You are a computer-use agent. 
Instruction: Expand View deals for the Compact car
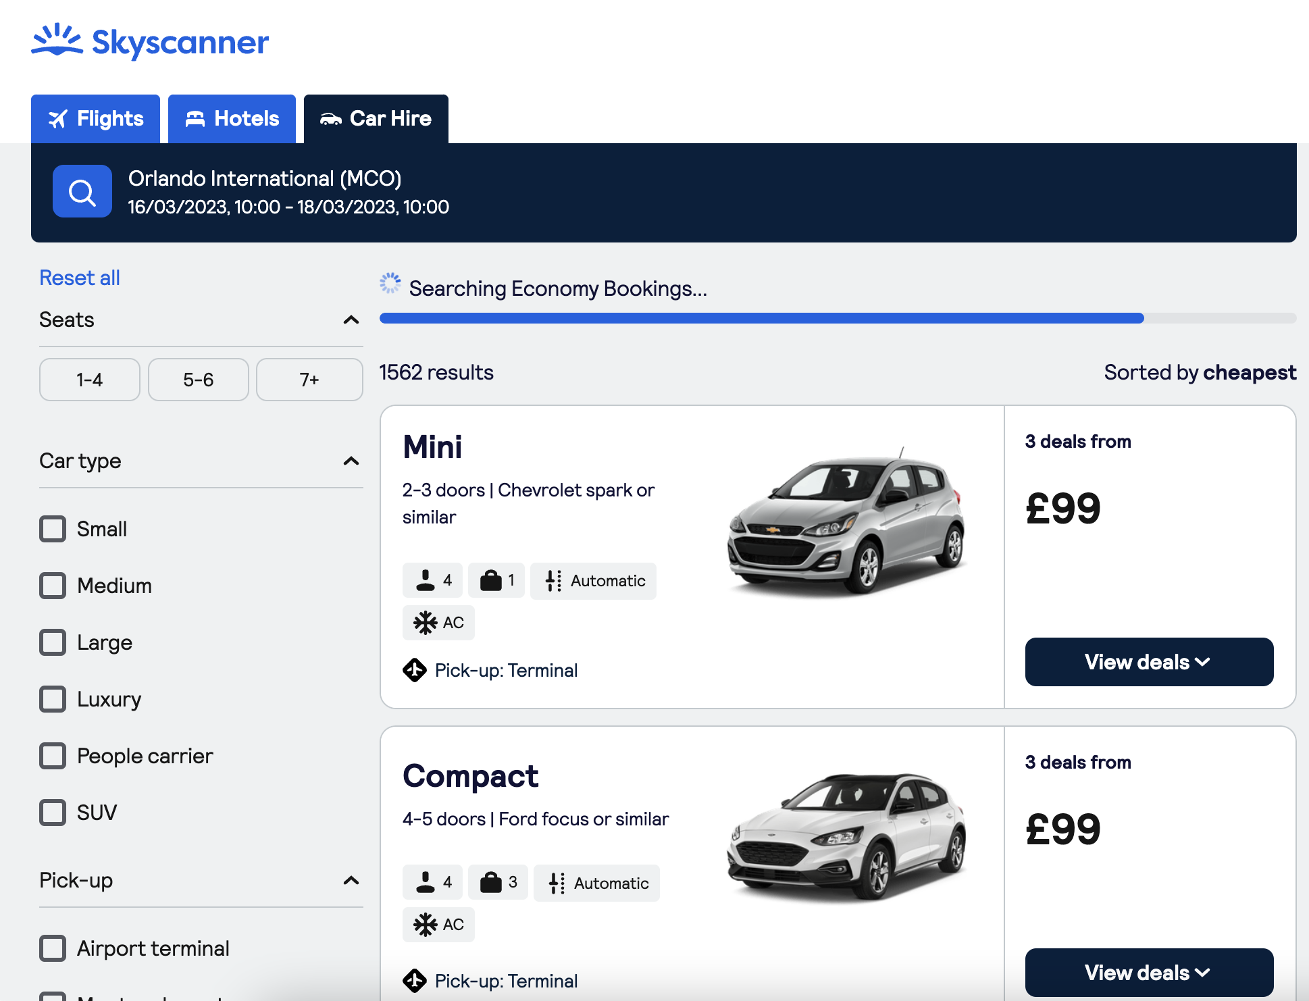[x=1149, y=973]
